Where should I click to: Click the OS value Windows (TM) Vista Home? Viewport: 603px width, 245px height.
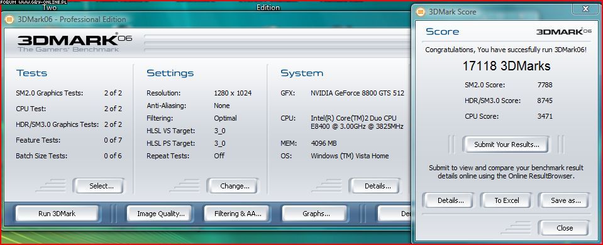(350, 156)
